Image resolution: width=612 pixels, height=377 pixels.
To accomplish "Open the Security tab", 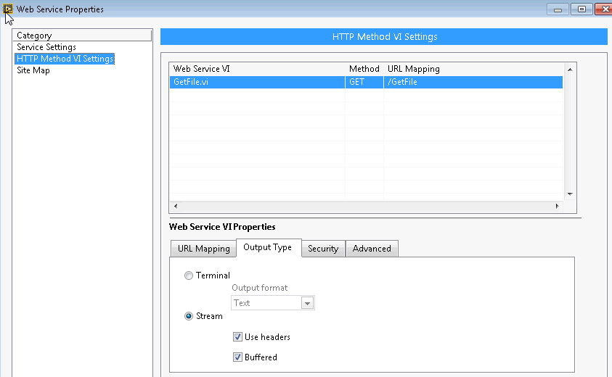I will (323, 249).
